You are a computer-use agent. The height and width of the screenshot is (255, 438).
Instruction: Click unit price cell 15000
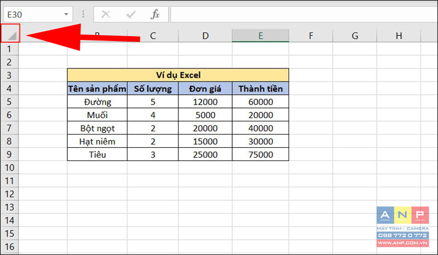click(x=205, y=141)
